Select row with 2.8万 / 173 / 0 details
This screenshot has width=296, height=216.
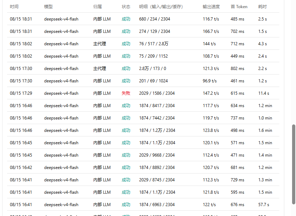[143, 68]
